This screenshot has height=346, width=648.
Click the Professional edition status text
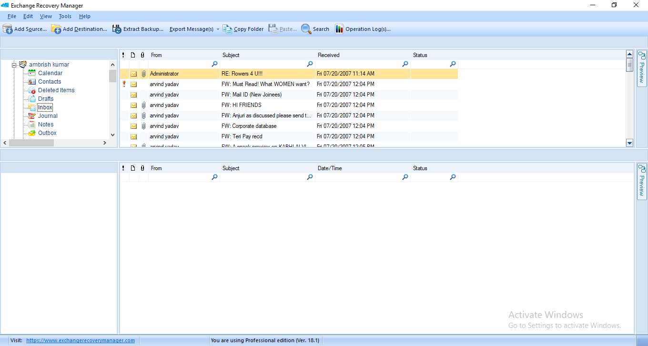[265, 340]
